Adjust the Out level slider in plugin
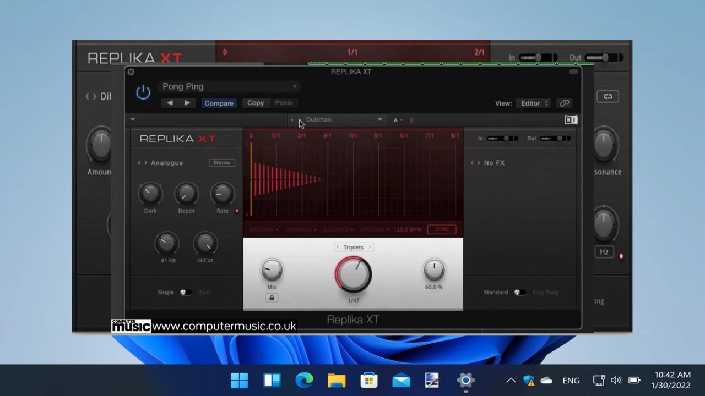This screenshot has width=705, height=396. coord(555,139)
